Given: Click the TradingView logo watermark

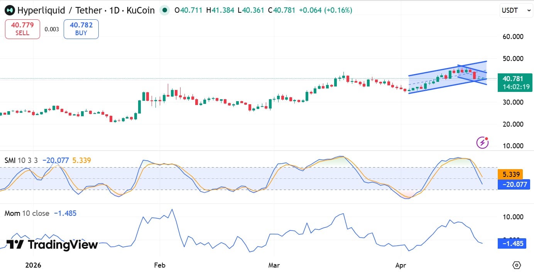Looking at the screenshot, I should click(50, 244).
